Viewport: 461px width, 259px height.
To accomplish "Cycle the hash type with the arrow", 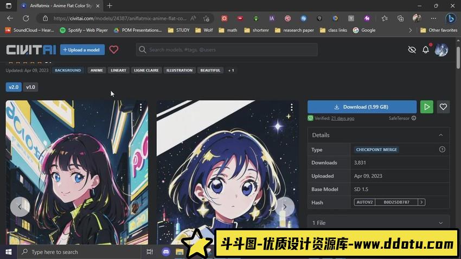I will click(x=421, y=202).
